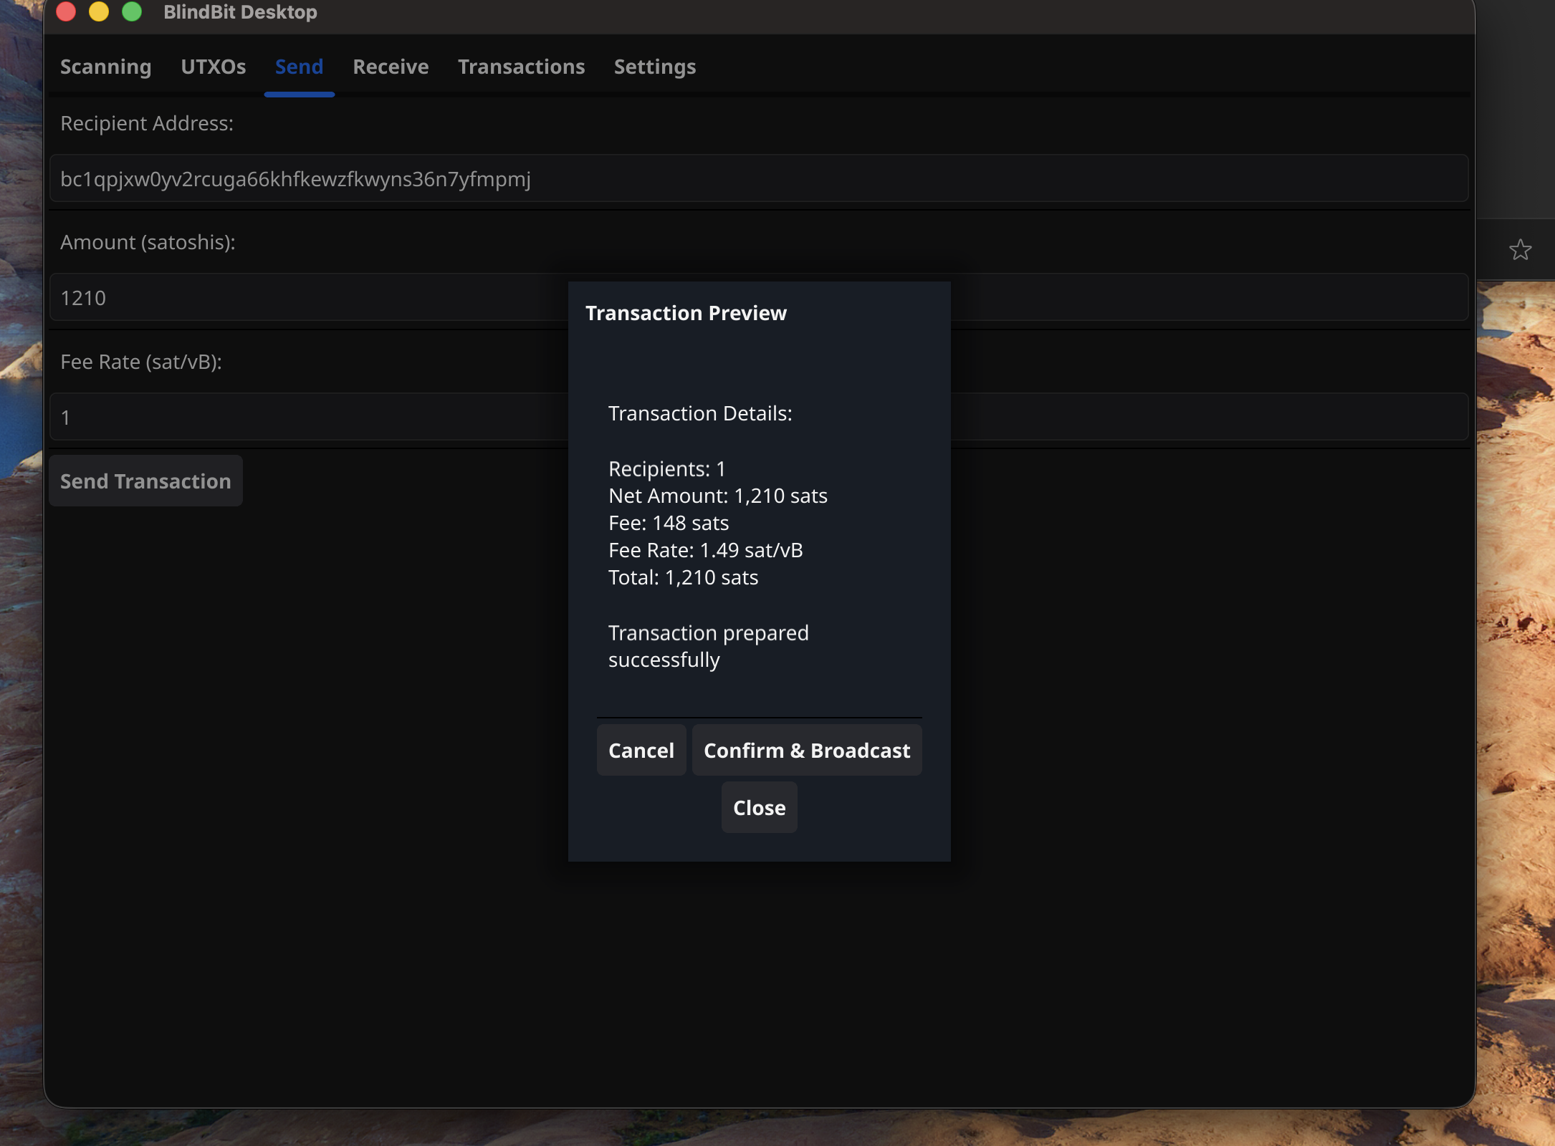Switch to the Receive tab
This screenshot has width=1555, height=1146.
click(391, 67)
